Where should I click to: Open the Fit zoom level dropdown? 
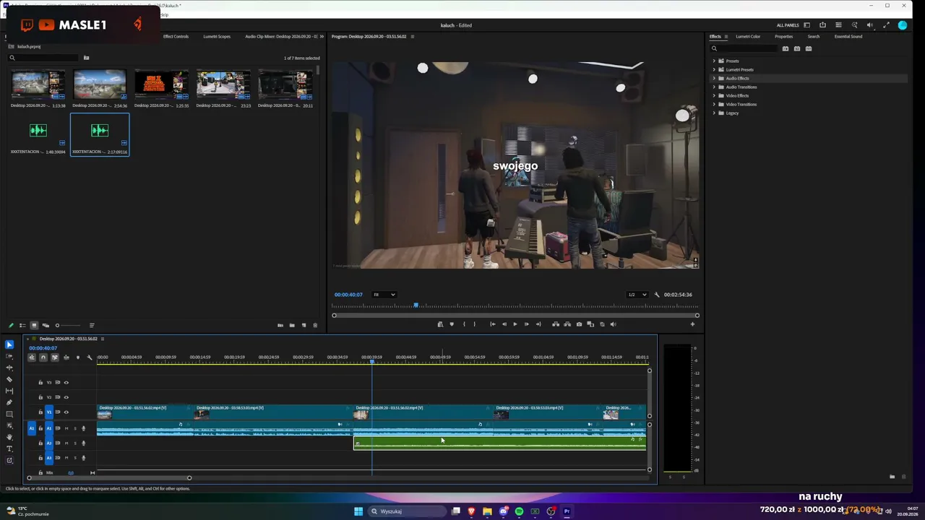click(384, 295)
